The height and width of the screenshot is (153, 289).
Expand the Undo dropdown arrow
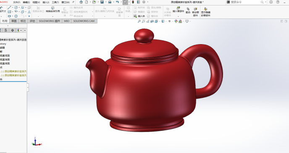(x=121, y=2)
